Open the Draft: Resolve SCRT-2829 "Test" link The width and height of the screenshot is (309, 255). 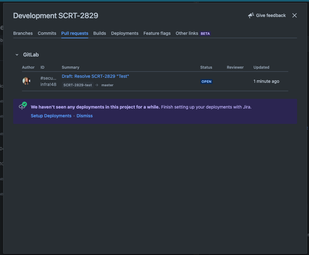point(95,76)
